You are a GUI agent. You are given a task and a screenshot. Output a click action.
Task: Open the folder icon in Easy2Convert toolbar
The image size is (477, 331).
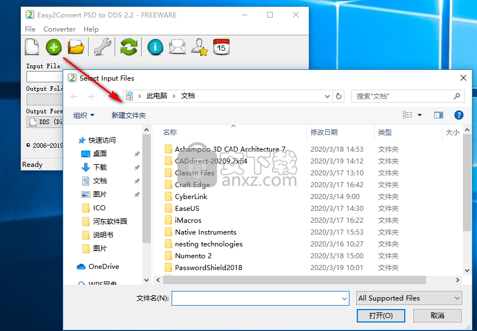tap(76, 47)
